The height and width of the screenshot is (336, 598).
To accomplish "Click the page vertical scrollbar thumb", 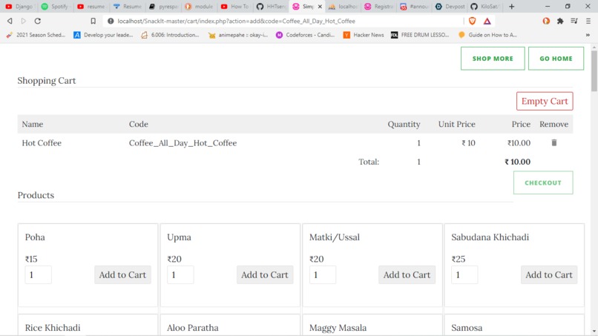I will 594,70.
